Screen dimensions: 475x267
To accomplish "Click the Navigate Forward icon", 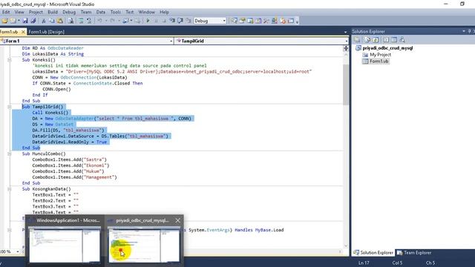I will pos(137,21).
